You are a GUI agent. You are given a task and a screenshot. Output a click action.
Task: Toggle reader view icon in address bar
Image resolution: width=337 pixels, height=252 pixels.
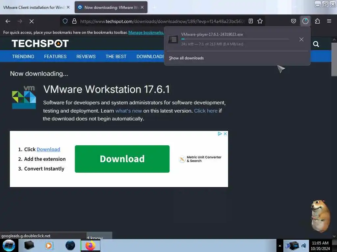tap(250, 21)
